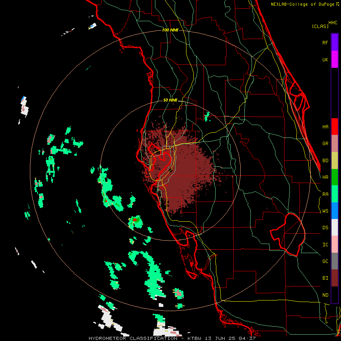The width and height of the screenshot is (341, 341).
Task: Click the DS legend label
Action: point(325,228)
